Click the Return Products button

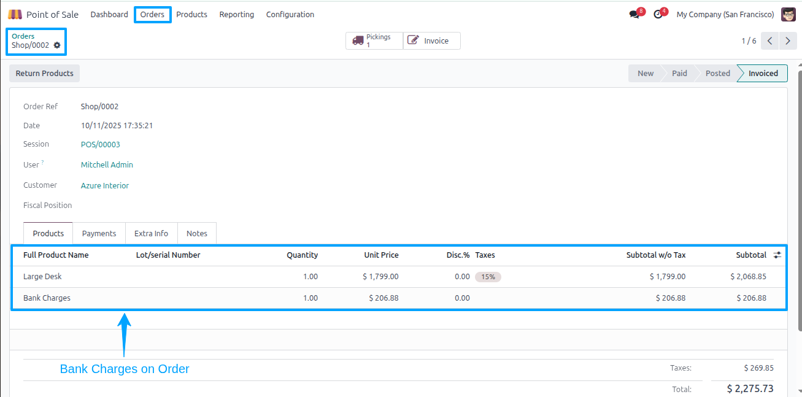click(x=45, y=73)
